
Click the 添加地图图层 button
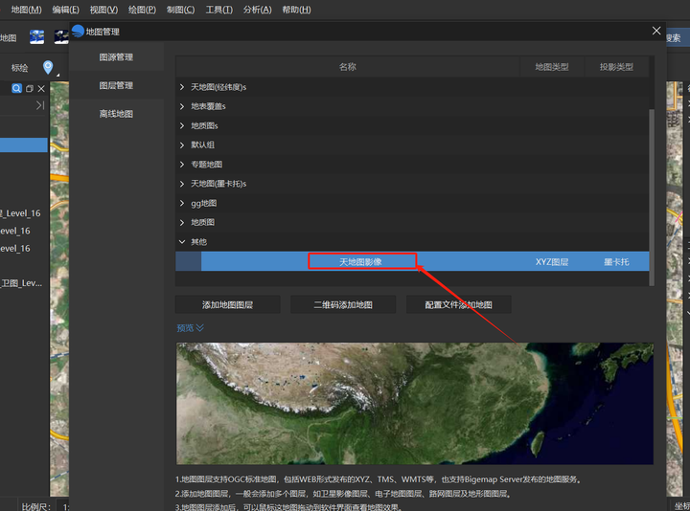click(x=227, y=304)
